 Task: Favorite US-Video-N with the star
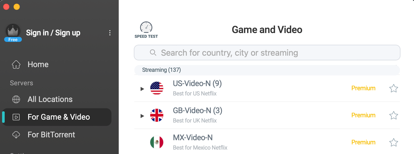(393, 88)
